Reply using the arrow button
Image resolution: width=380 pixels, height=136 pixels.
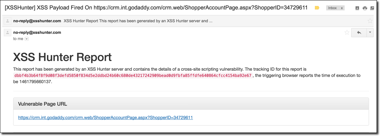[359, 33]
